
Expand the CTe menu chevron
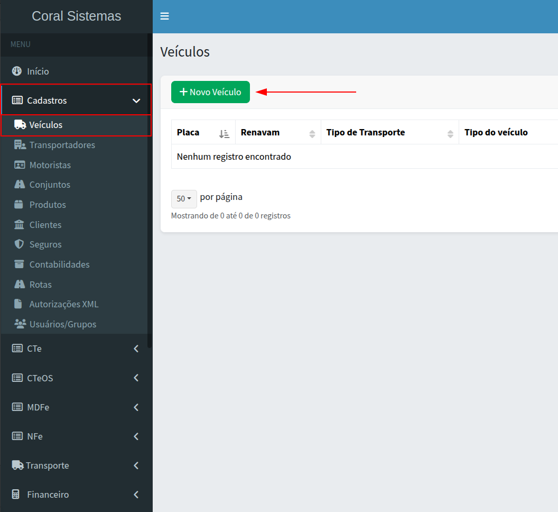(136, 349)
